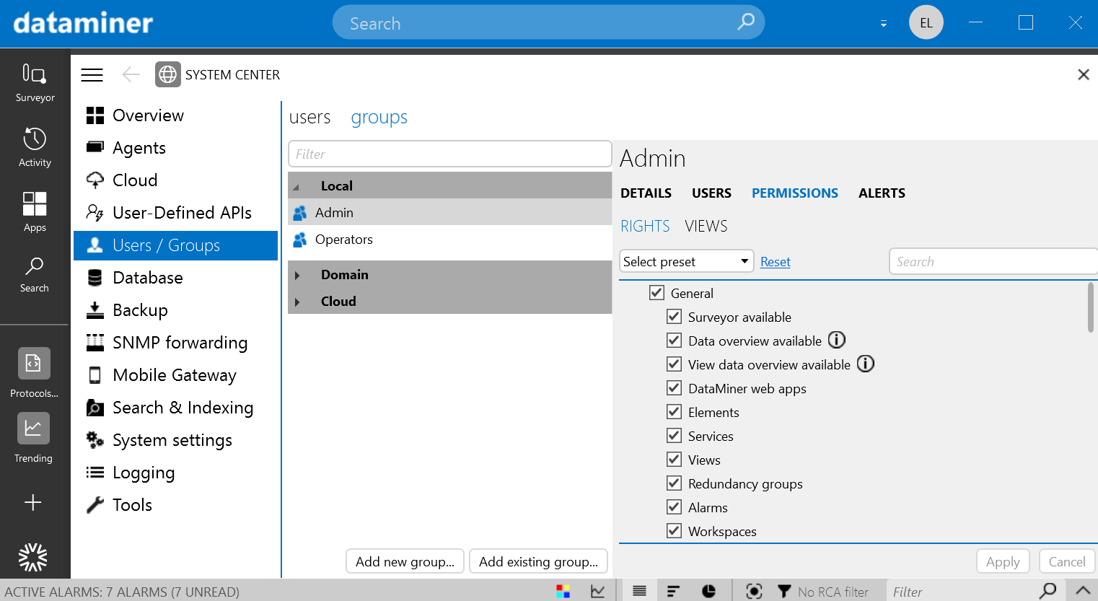Click the hamburger menu icon in System Center
This screenshot has width=1098, height=601.
(92, 75)
